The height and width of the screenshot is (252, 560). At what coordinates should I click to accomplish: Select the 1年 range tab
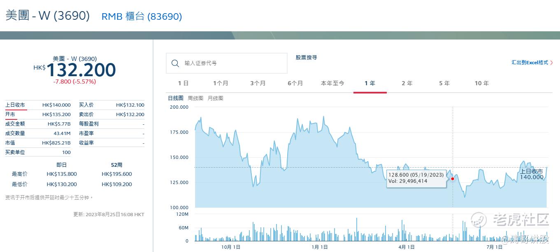(370, 83)
